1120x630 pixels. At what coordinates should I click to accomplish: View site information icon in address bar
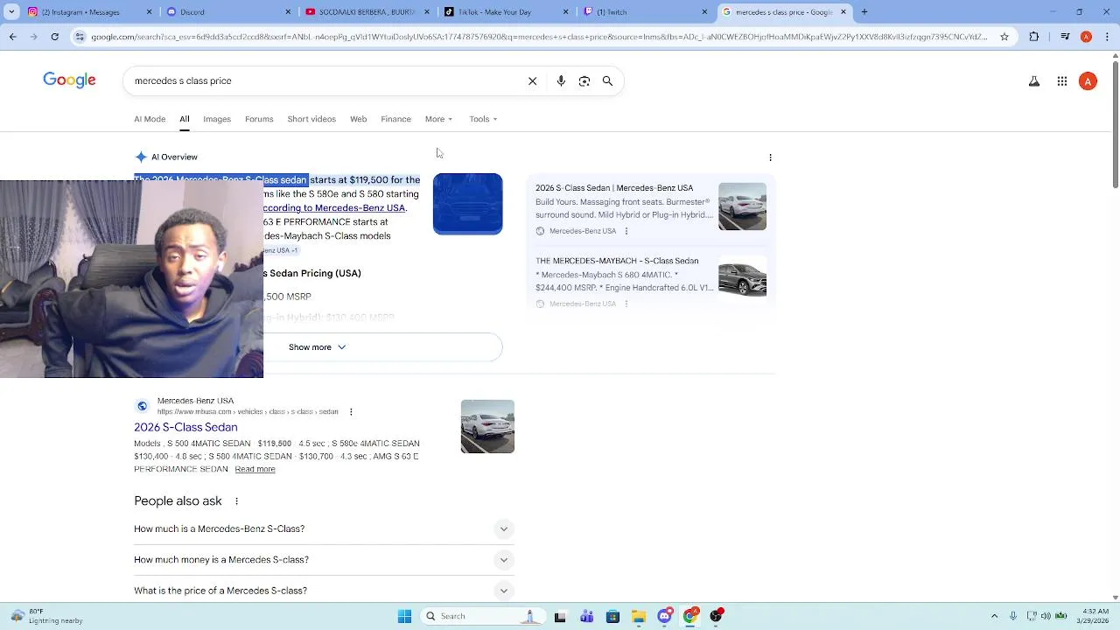click(x=80, y=37)
